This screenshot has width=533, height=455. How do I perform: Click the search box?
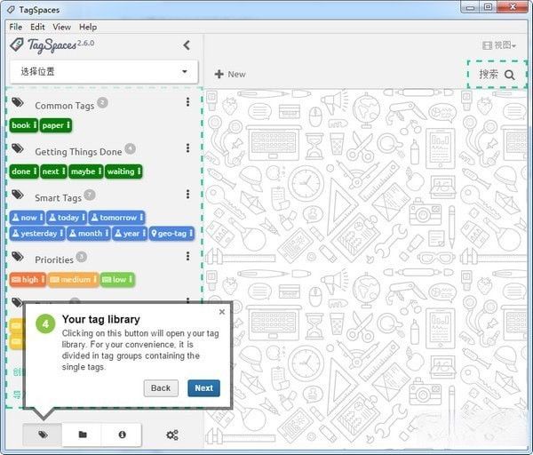click(x=497, y=75)
